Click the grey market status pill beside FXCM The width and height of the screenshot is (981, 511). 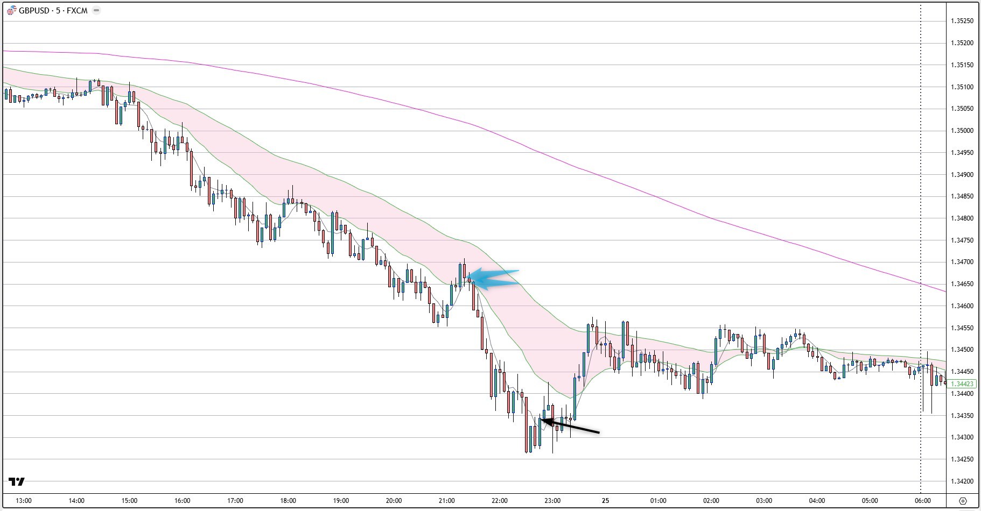pyautogui.click(x=96, y=11)
